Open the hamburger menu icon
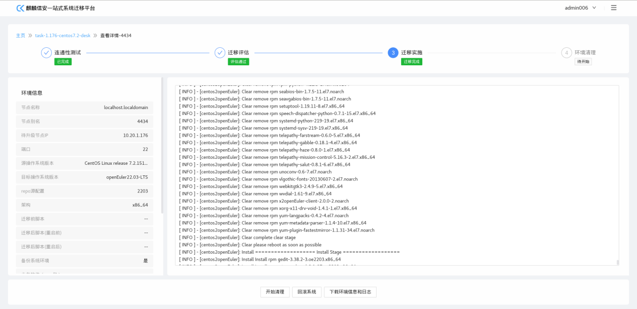The width and height of the screenshot is (637, 309). pyautogui.click(x=613, y=8)
